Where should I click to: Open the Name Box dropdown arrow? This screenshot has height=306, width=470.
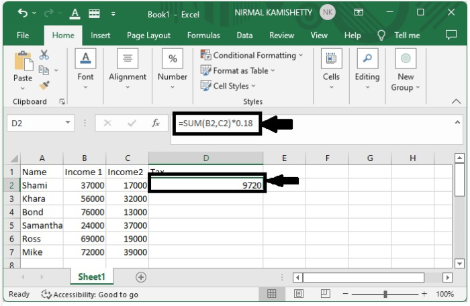68,123
